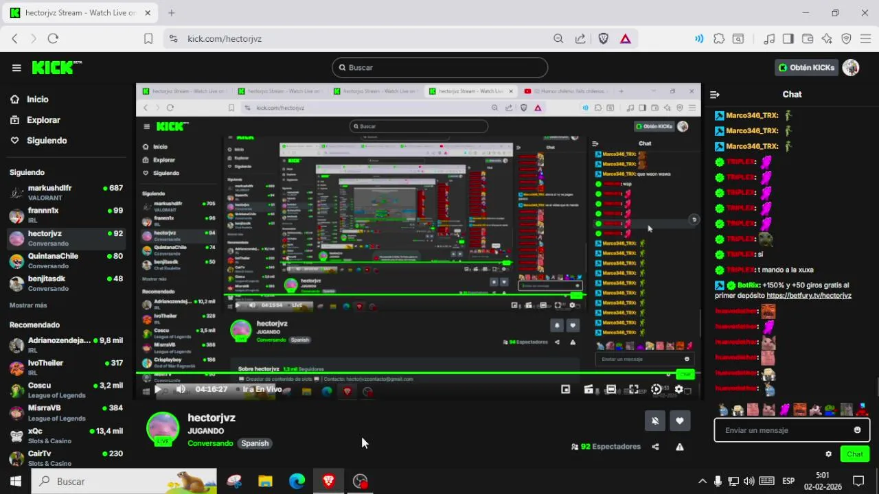Share this page via address bar icon
The width and height of the screenshot is (879, 494).
580,38
